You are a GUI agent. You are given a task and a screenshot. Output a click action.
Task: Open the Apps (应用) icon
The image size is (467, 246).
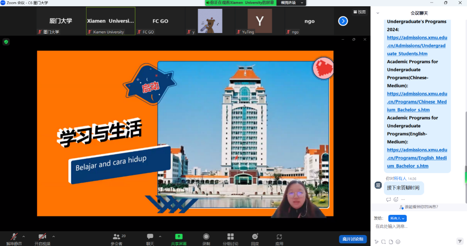click(279, 237)
